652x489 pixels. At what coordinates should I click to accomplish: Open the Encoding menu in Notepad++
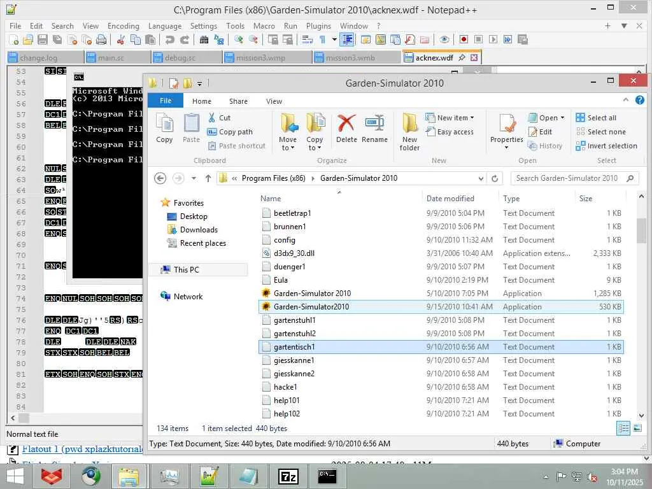[123, 25]
